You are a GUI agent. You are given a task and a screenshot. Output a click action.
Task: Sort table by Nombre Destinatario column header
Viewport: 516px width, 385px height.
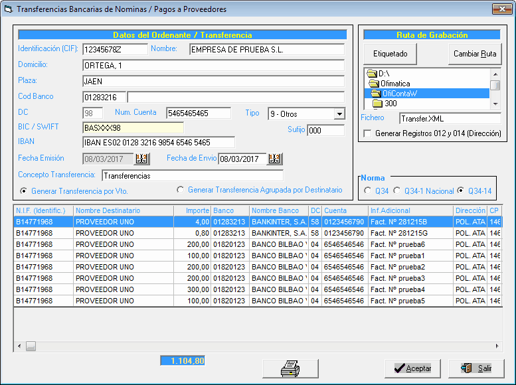(123, 210)
